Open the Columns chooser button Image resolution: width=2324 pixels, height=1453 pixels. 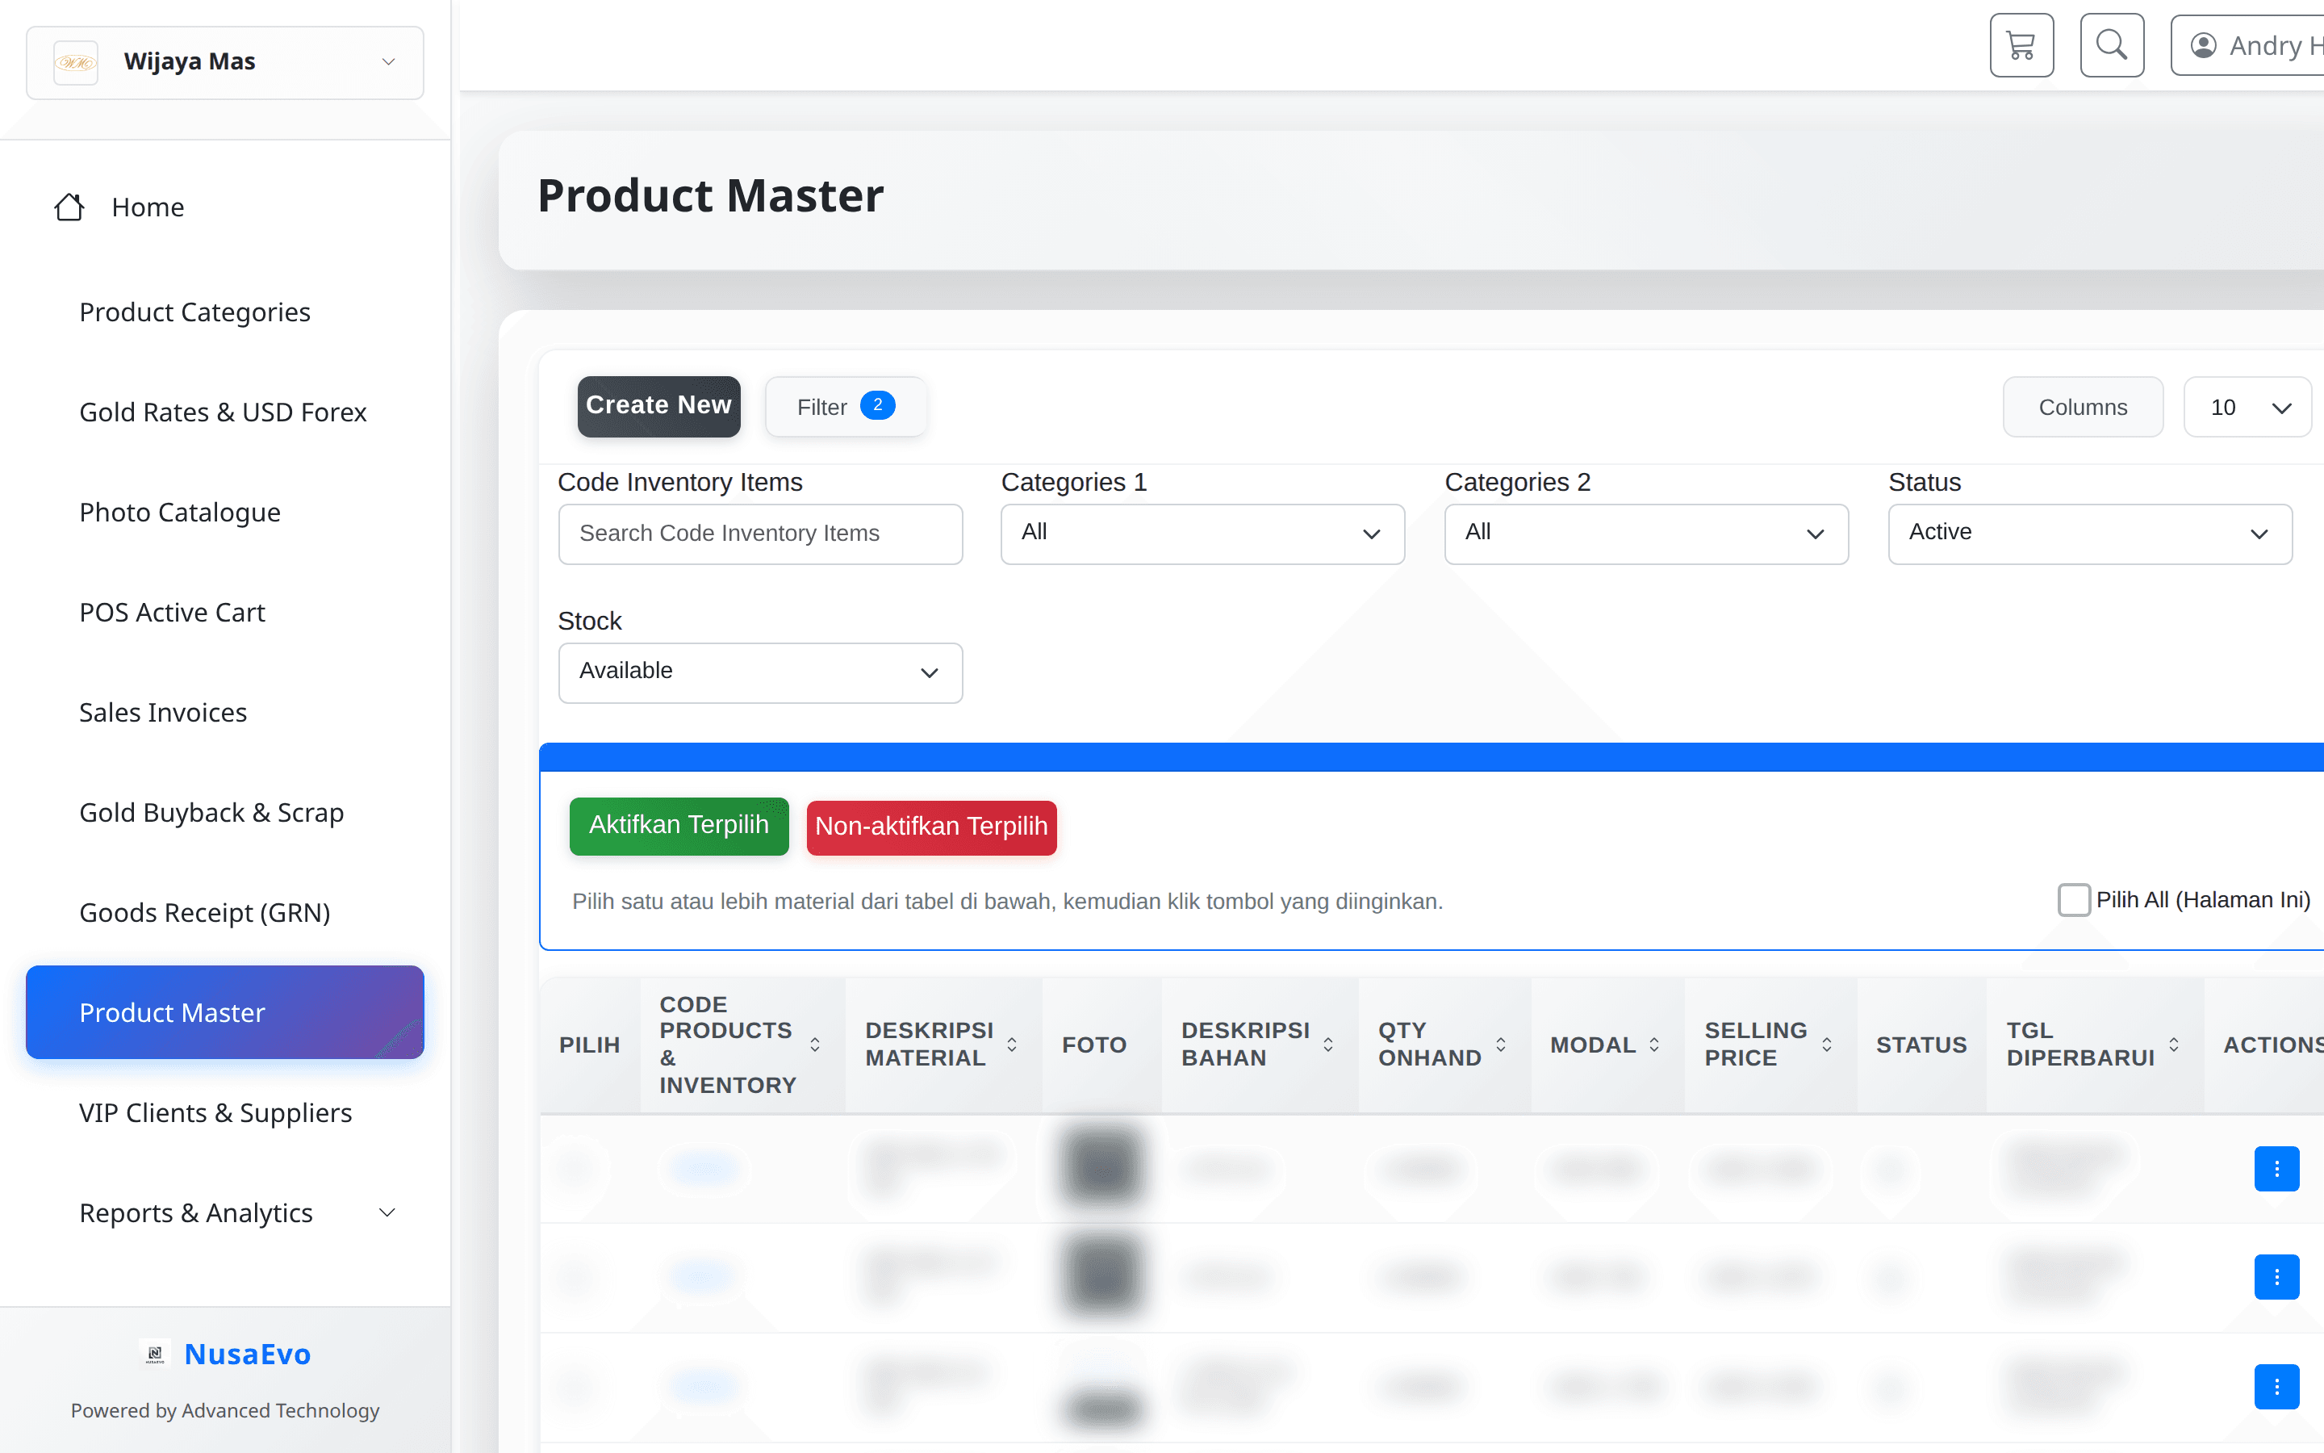(2083, 407)
